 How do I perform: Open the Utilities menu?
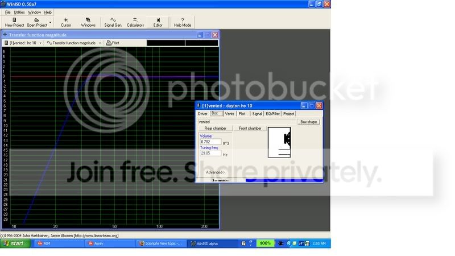coord(19,12)
